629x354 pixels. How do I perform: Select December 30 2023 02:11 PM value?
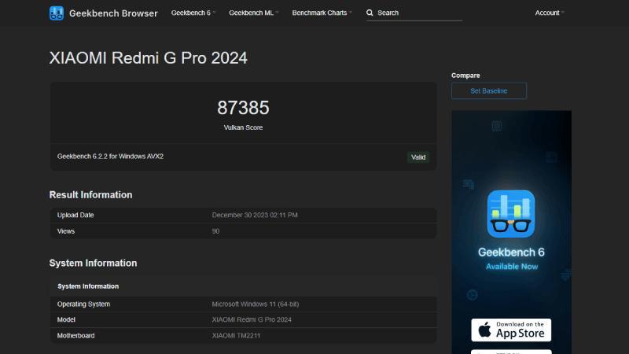click(x=255, y=215)
